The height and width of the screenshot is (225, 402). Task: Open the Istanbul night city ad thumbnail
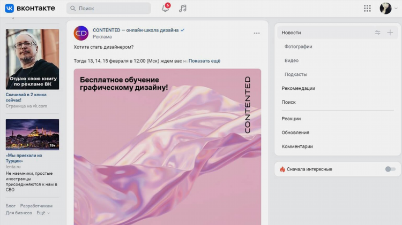pos(32,135)
